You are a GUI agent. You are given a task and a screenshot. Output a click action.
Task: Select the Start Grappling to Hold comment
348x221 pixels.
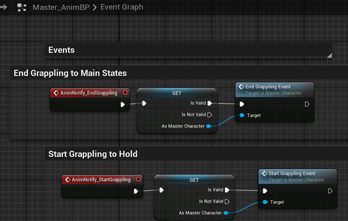[93, 154]
